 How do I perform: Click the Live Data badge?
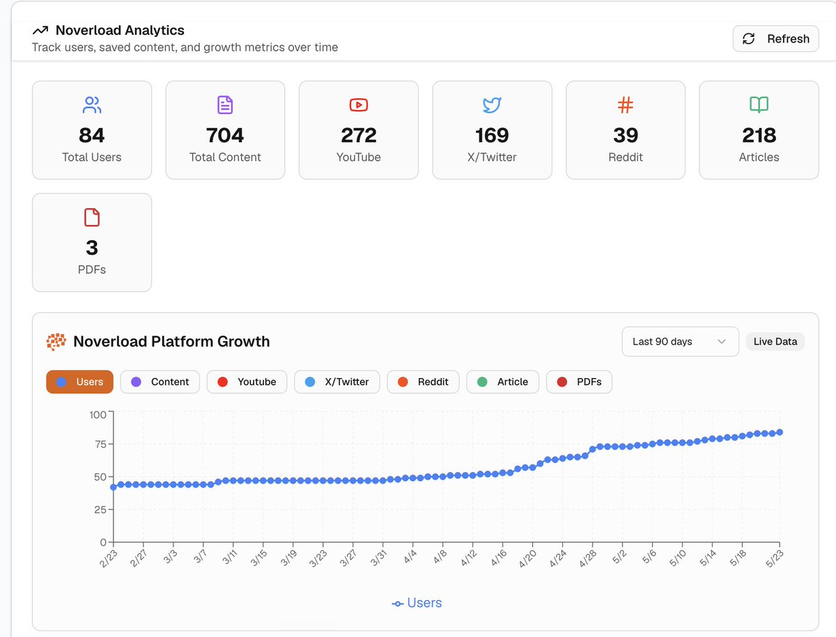[775, 342]
